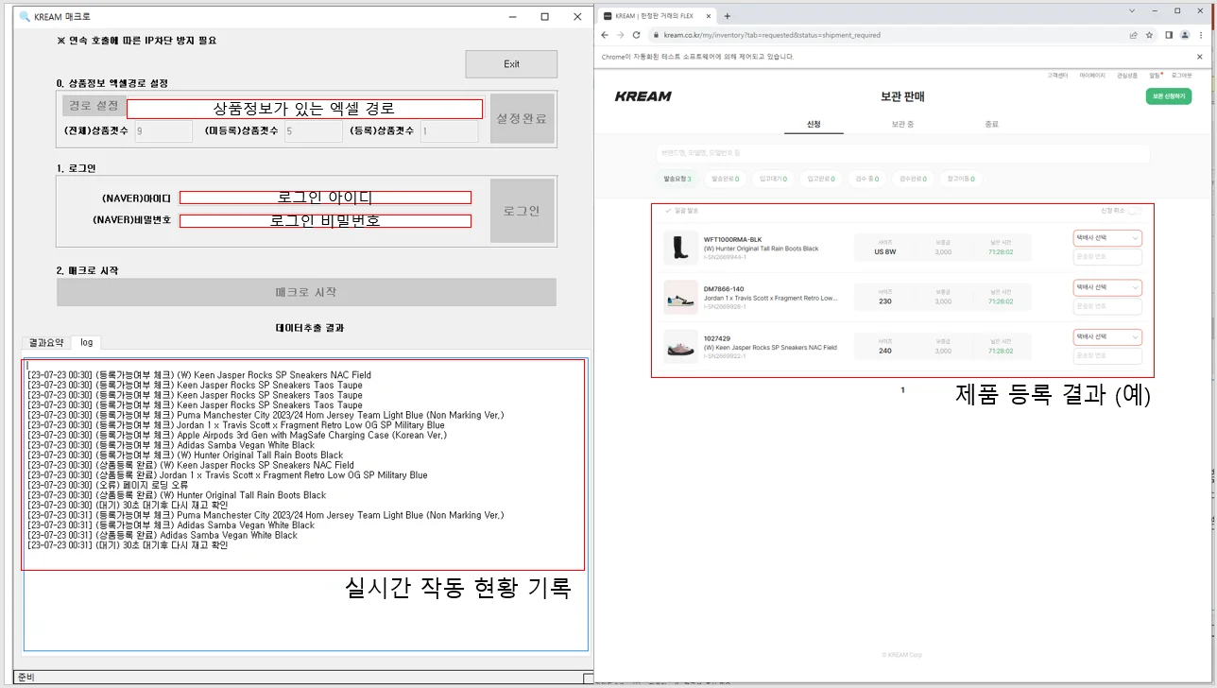The width and height of the screenshot is (1217, 688).
Task: Open the 관심상품 link
Action: tap(1127, 75)
